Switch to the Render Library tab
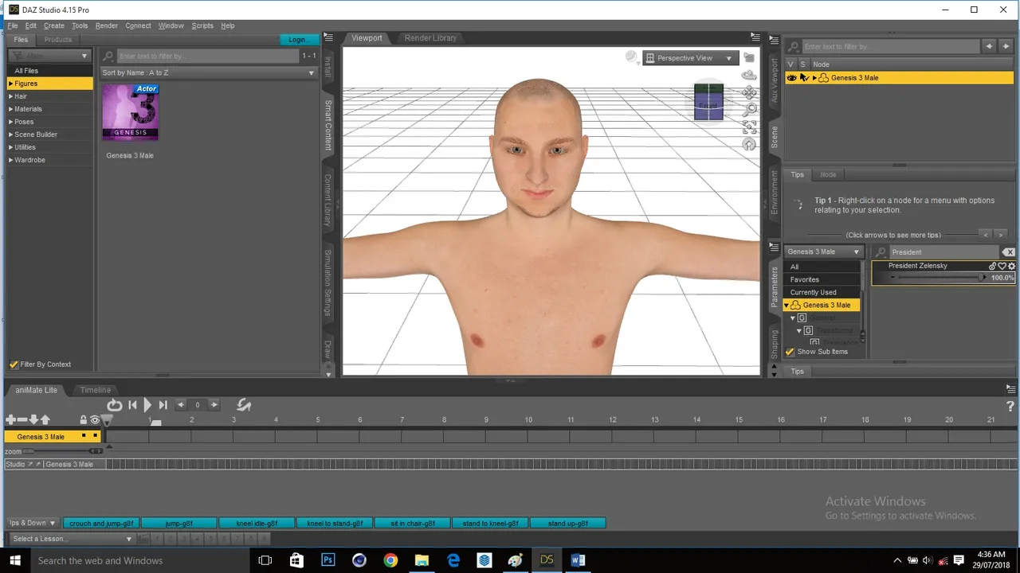 coord(430,38)
